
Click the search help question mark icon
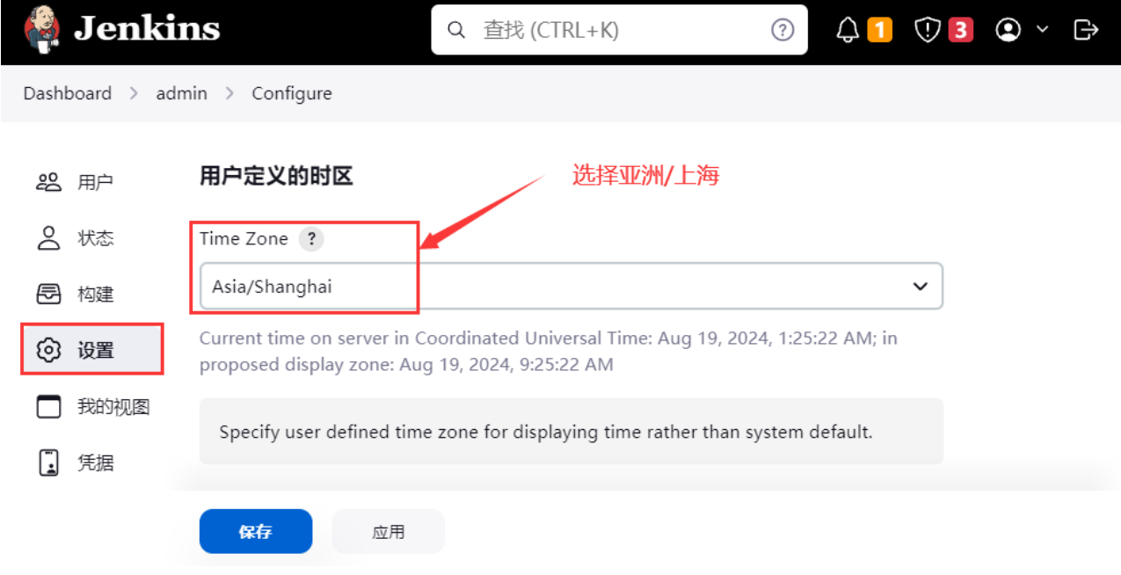(x=783, y=30)
